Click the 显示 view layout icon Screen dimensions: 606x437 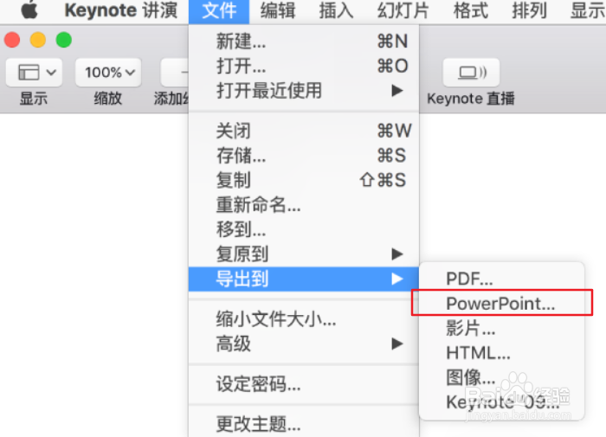pos(29,72)
